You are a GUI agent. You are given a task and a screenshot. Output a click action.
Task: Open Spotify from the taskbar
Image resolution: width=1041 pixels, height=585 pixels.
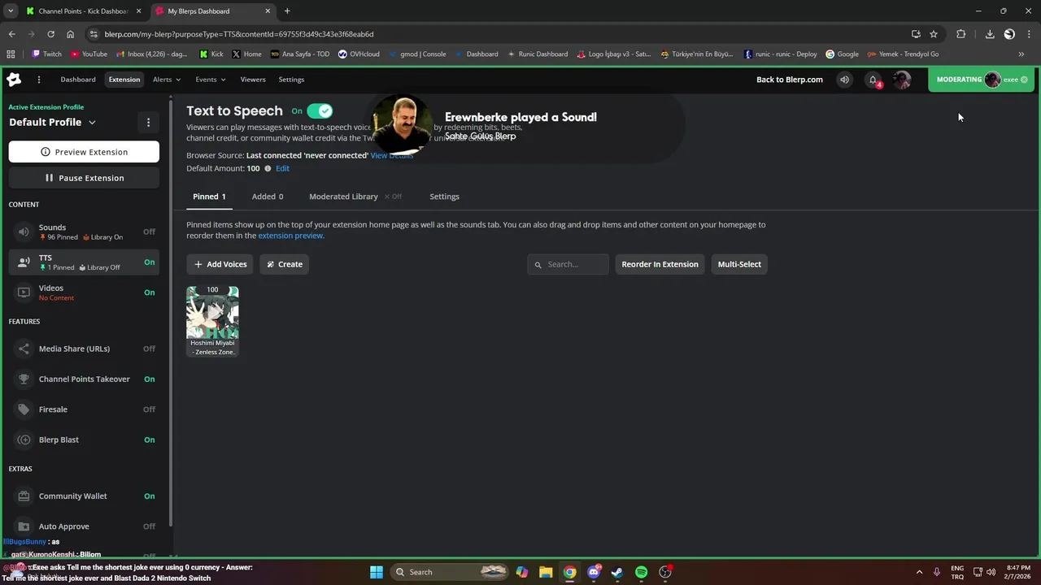click(641, 572)
